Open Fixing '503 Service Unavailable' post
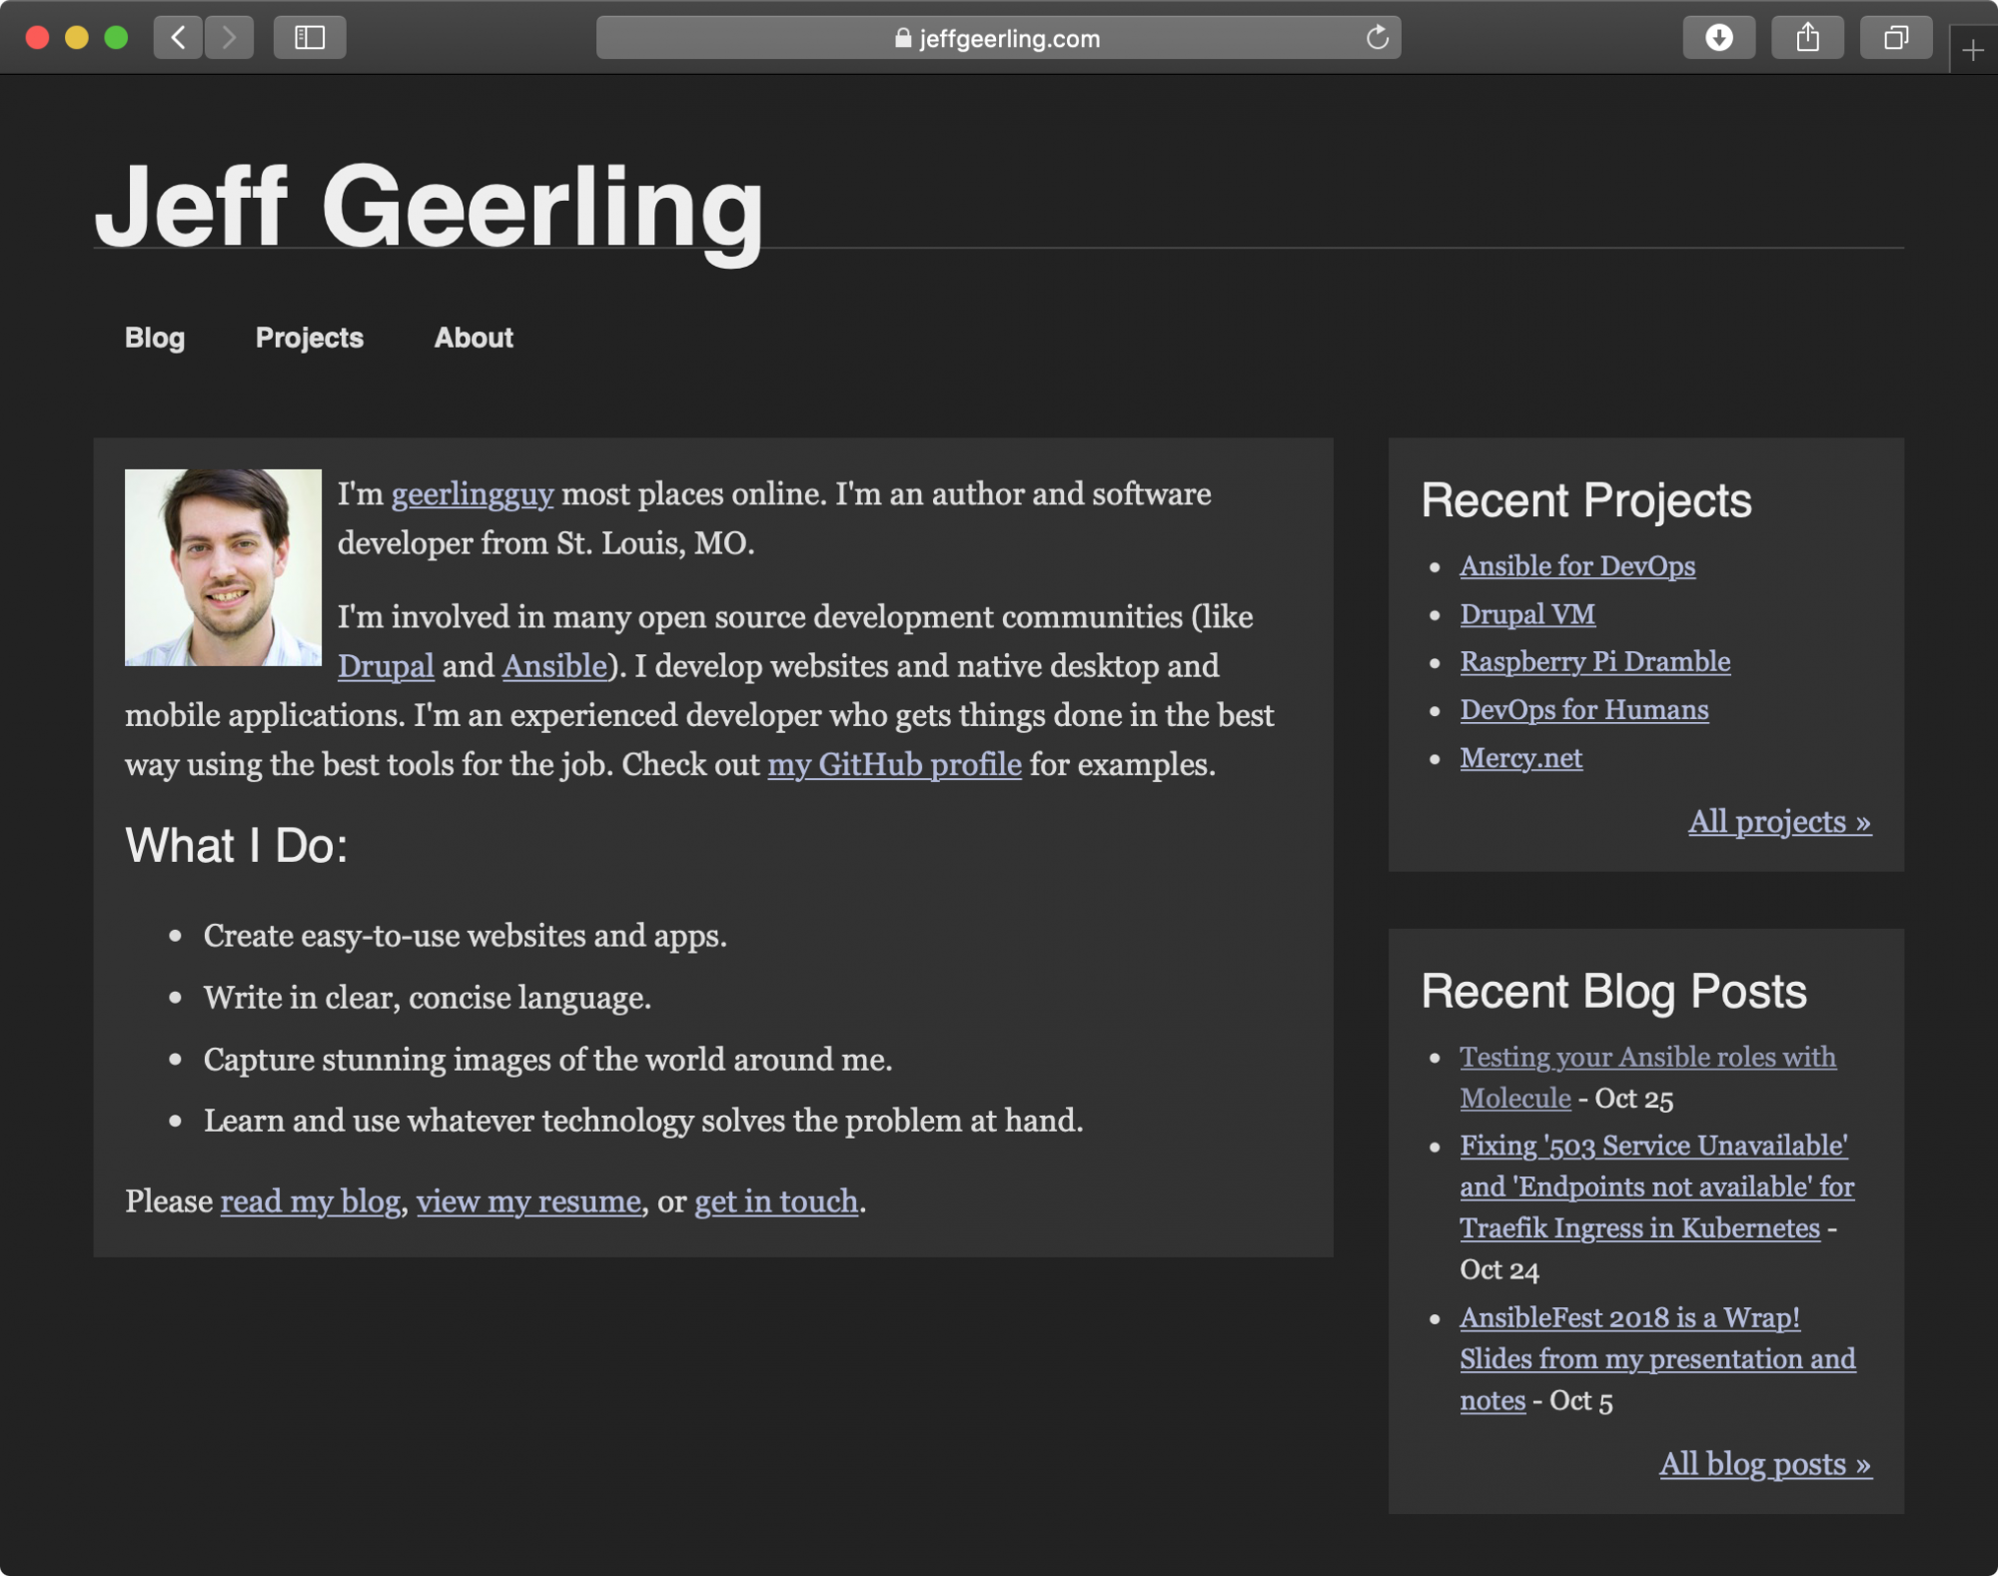This screenshot has width=1998, height=1576. tap(1656, 1186)
